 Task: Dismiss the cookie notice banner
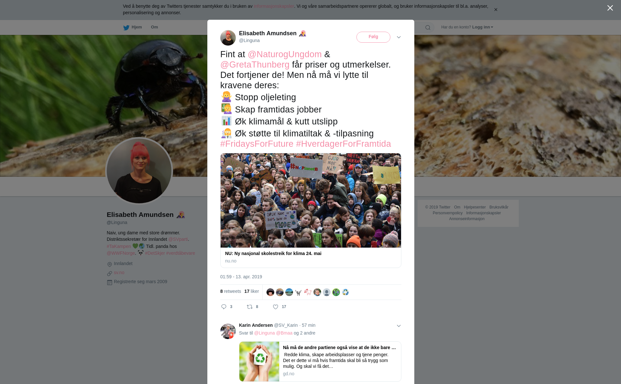point(496,10)
